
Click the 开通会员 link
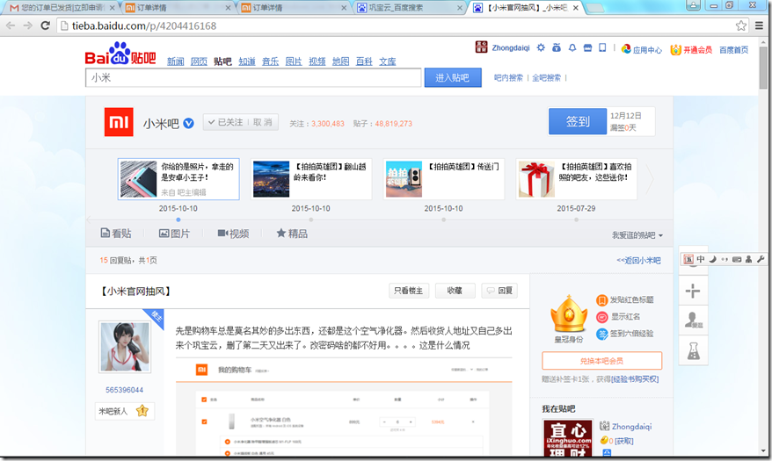pos(691,49)
